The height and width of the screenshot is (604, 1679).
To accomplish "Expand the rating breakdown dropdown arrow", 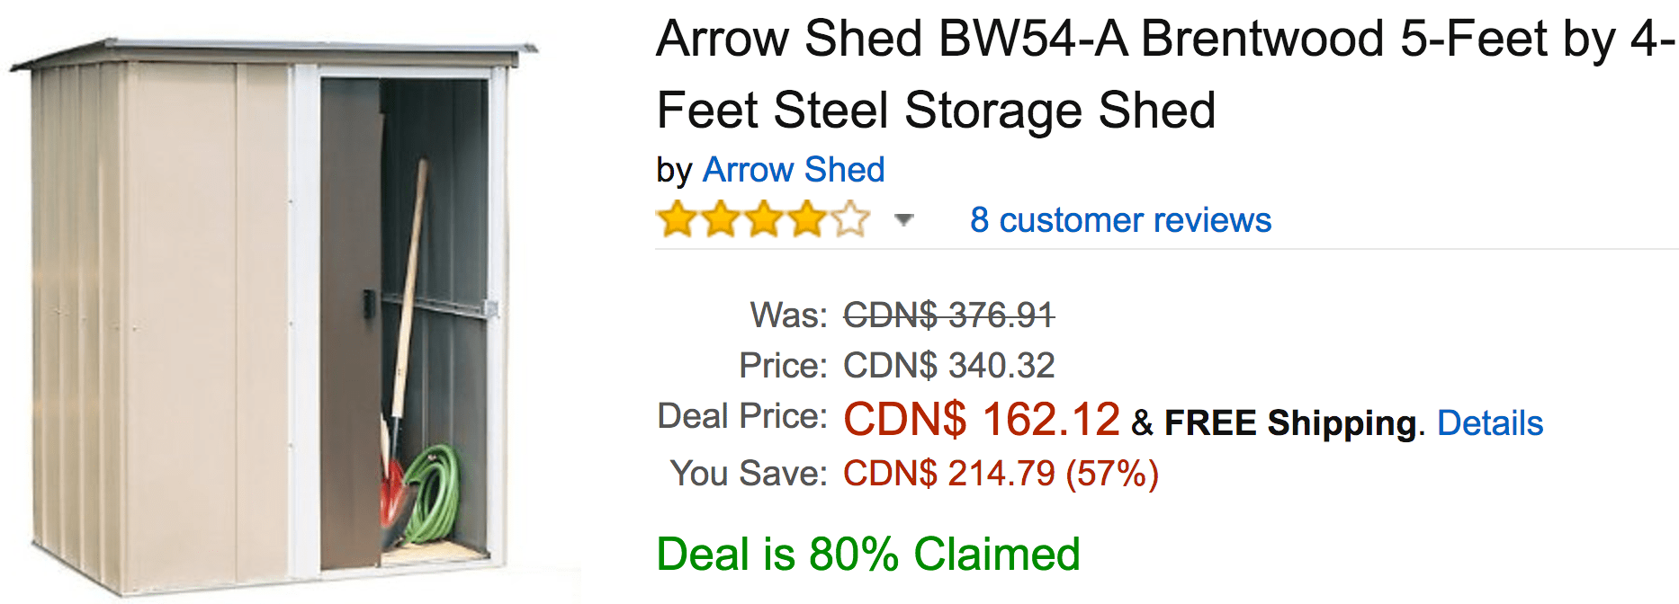I will [x=904, y=220].
